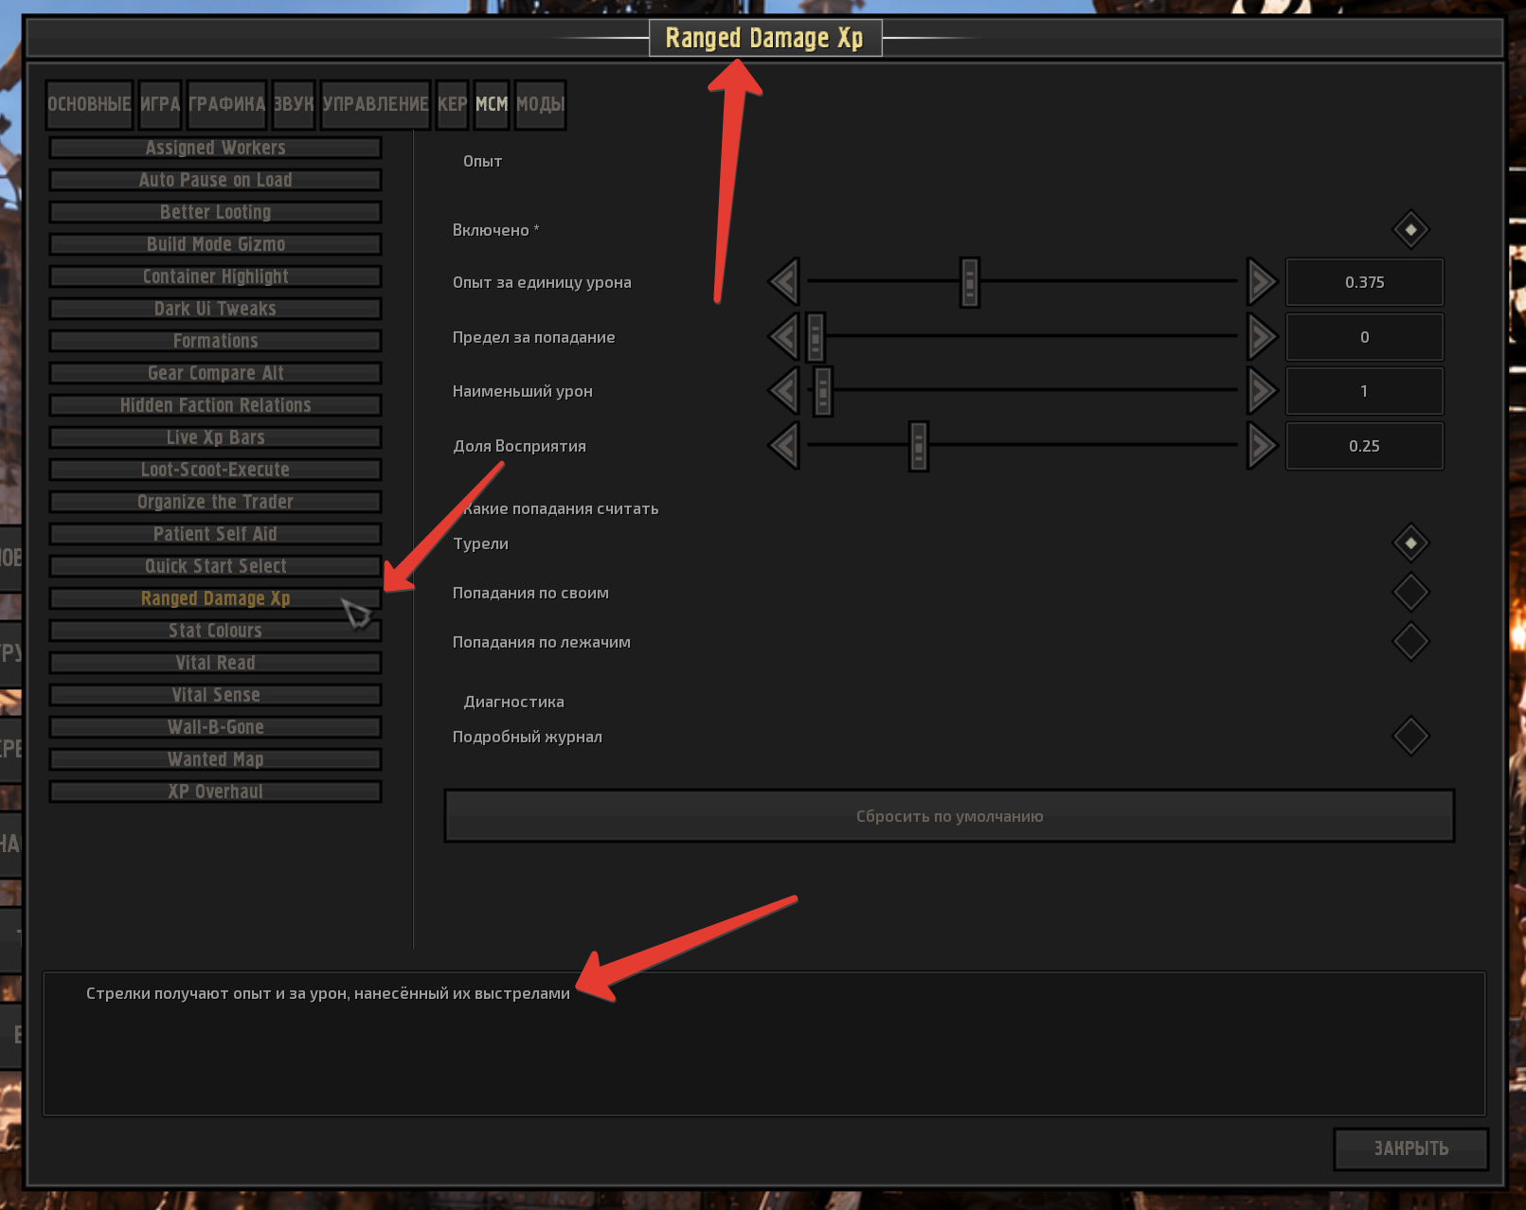This screenshot has height=1210, width=1526.
Task: Decrease Опыт за единицу урона with left arrow
Action: pyautogui.click(x=784, y=282)
